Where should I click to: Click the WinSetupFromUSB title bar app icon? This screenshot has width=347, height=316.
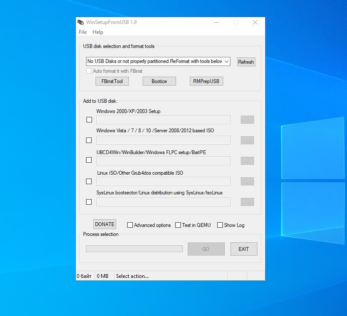tap(80, 22)
